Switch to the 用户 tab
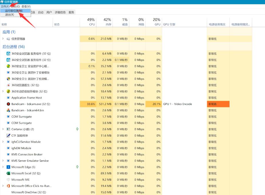The image size is (265, 195). pos(49,12)
